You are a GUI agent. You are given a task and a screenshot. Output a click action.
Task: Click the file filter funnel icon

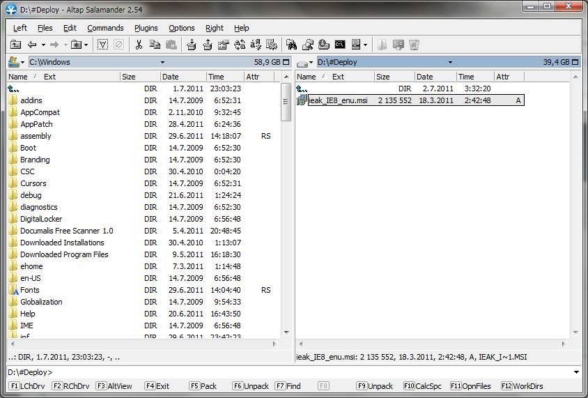[102, 45]
